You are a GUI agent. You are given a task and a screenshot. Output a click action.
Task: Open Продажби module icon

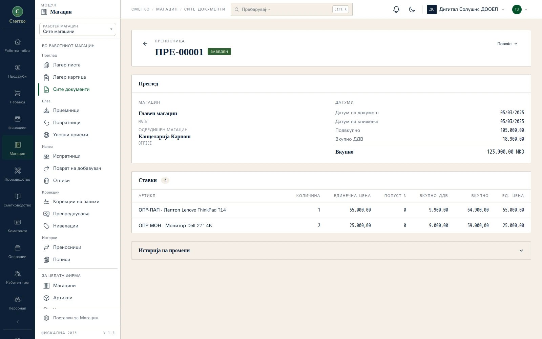18,71
